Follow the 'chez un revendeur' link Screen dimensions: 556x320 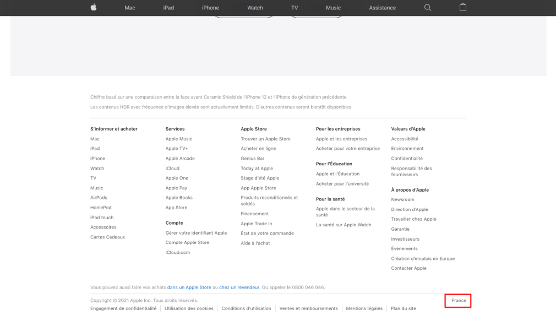(x=239, y=288)
